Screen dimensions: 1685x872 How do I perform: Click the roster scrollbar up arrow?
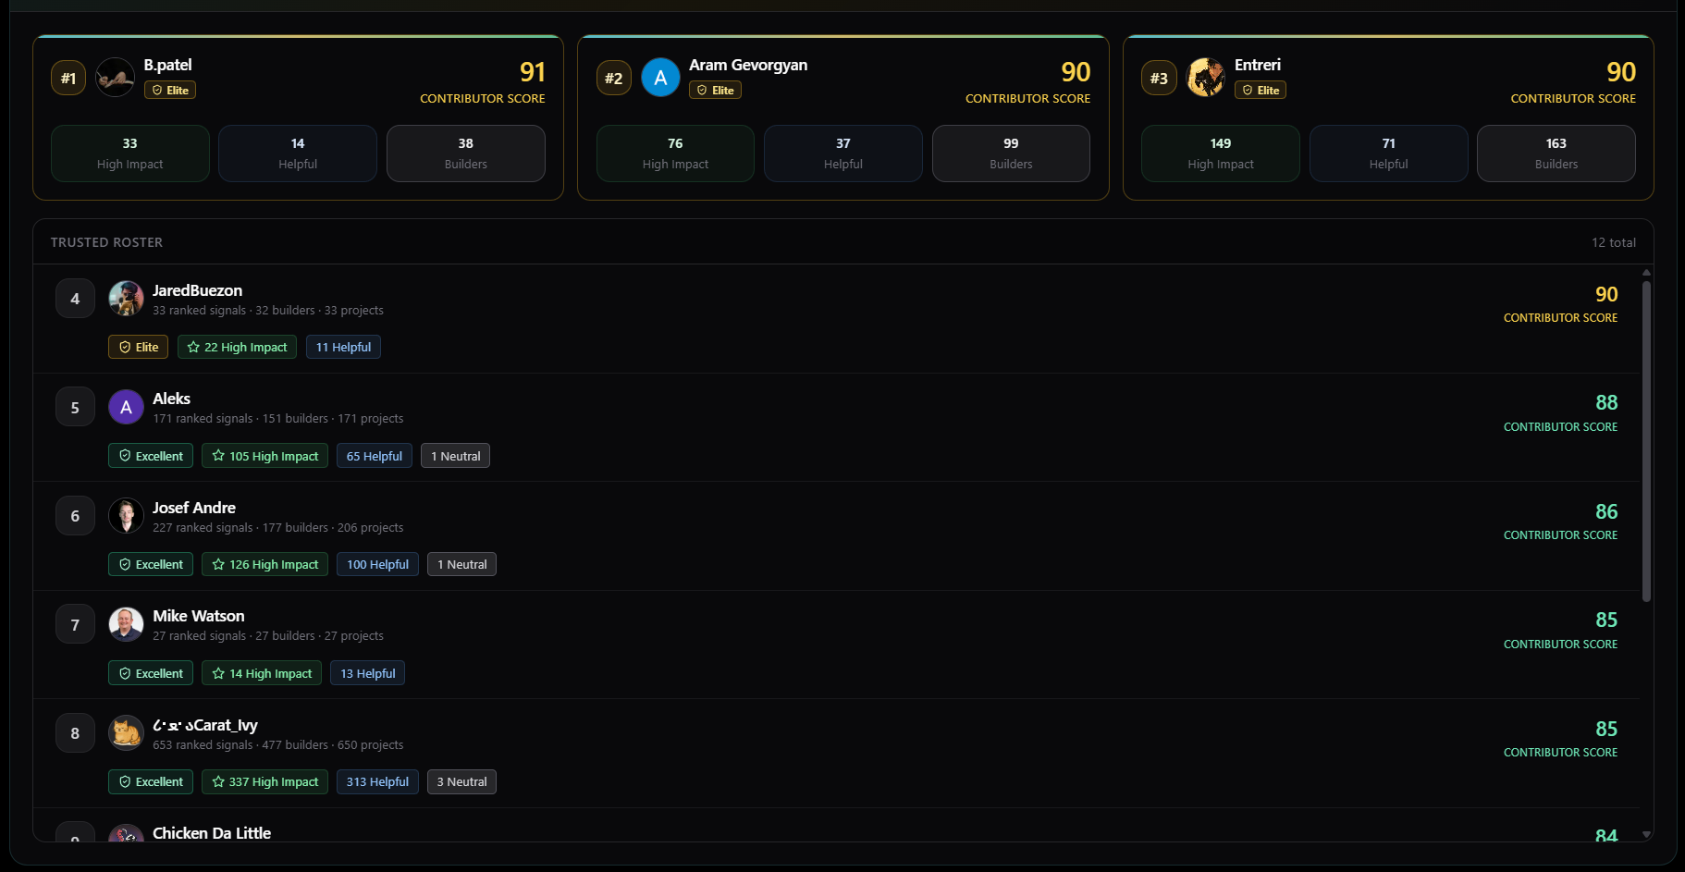tap(1646, 272)
